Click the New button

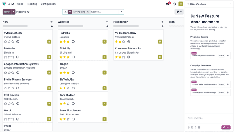point(7,12)
